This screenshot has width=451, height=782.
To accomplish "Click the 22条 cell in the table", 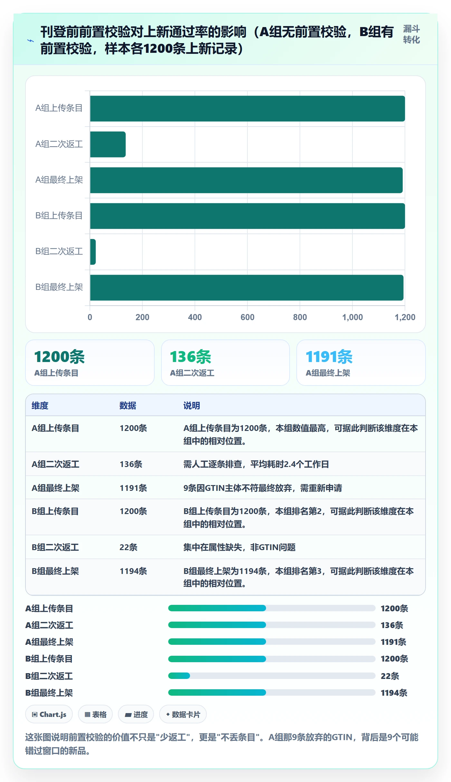I will (x=129, y=547).
